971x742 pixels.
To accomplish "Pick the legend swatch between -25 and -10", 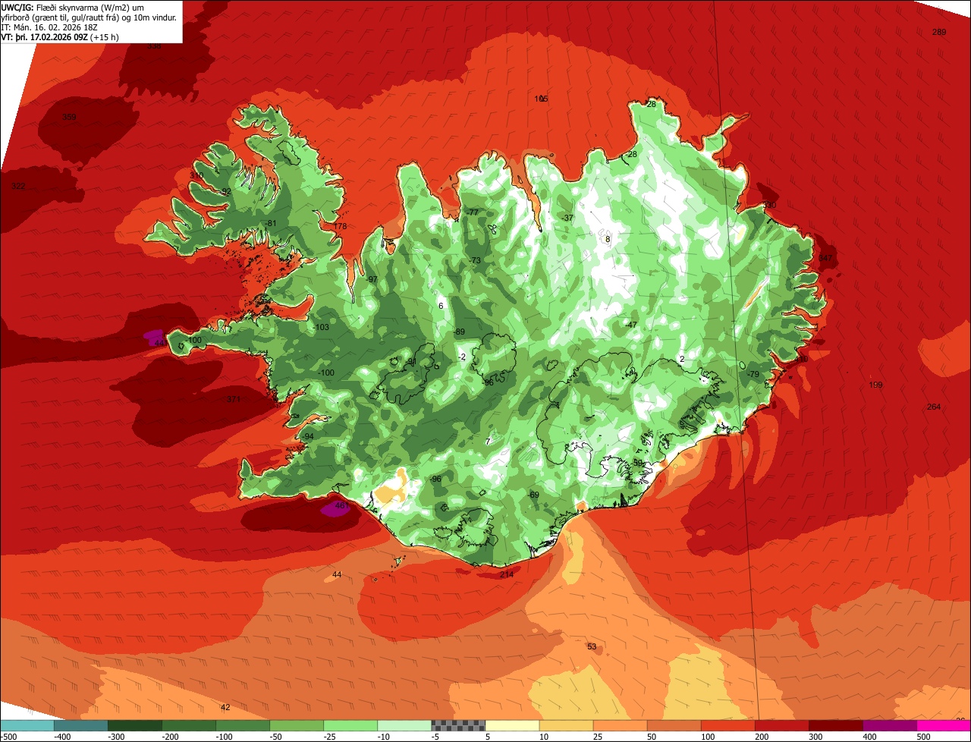I will coord(350,725).
